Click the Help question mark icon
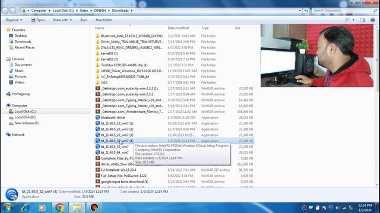 (x=373, y=20)
